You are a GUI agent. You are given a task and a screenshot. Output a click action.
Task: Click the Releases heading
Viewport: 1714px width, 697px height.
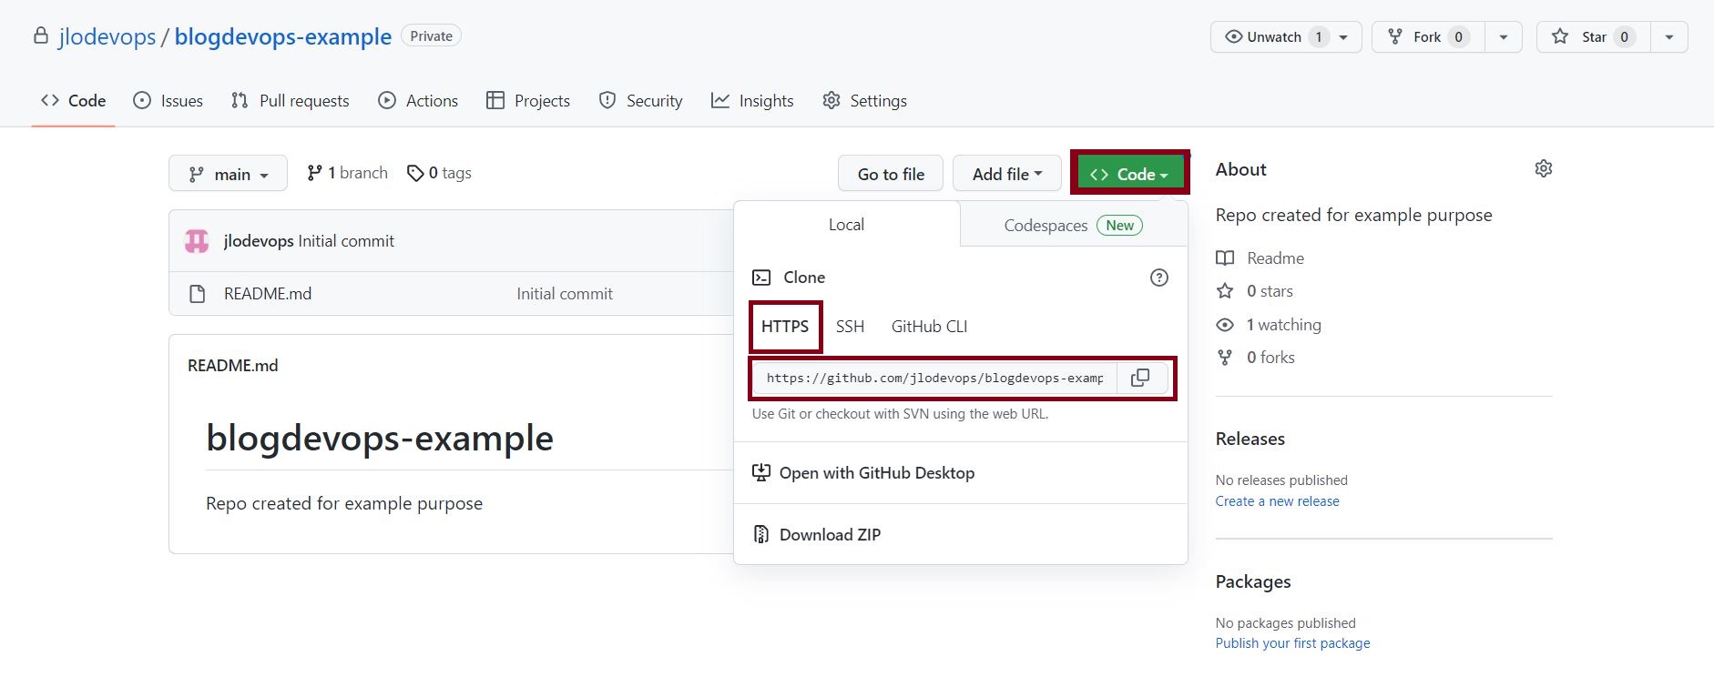(x=1250, y=439)
